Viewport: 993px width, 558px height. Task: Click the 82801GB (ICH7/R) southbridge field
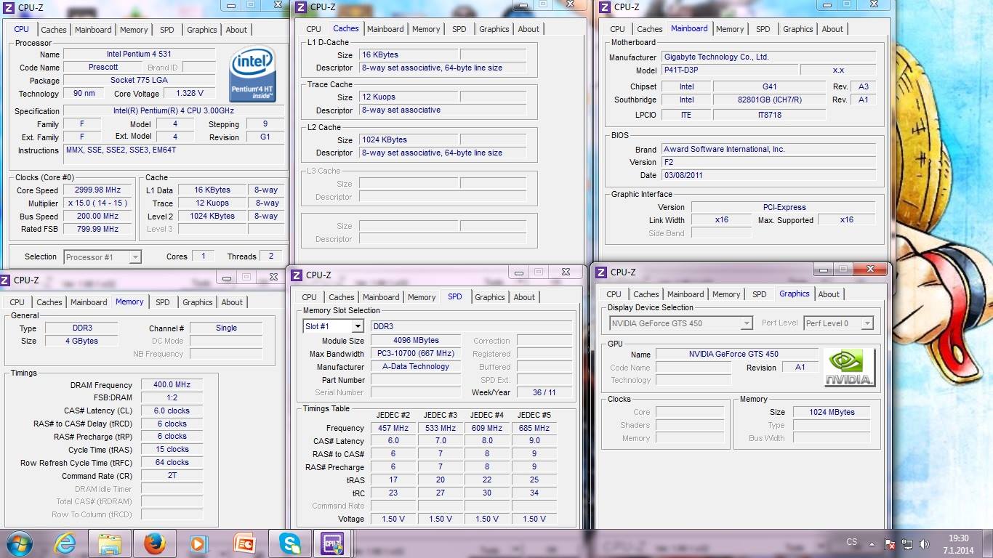(769, 100)
